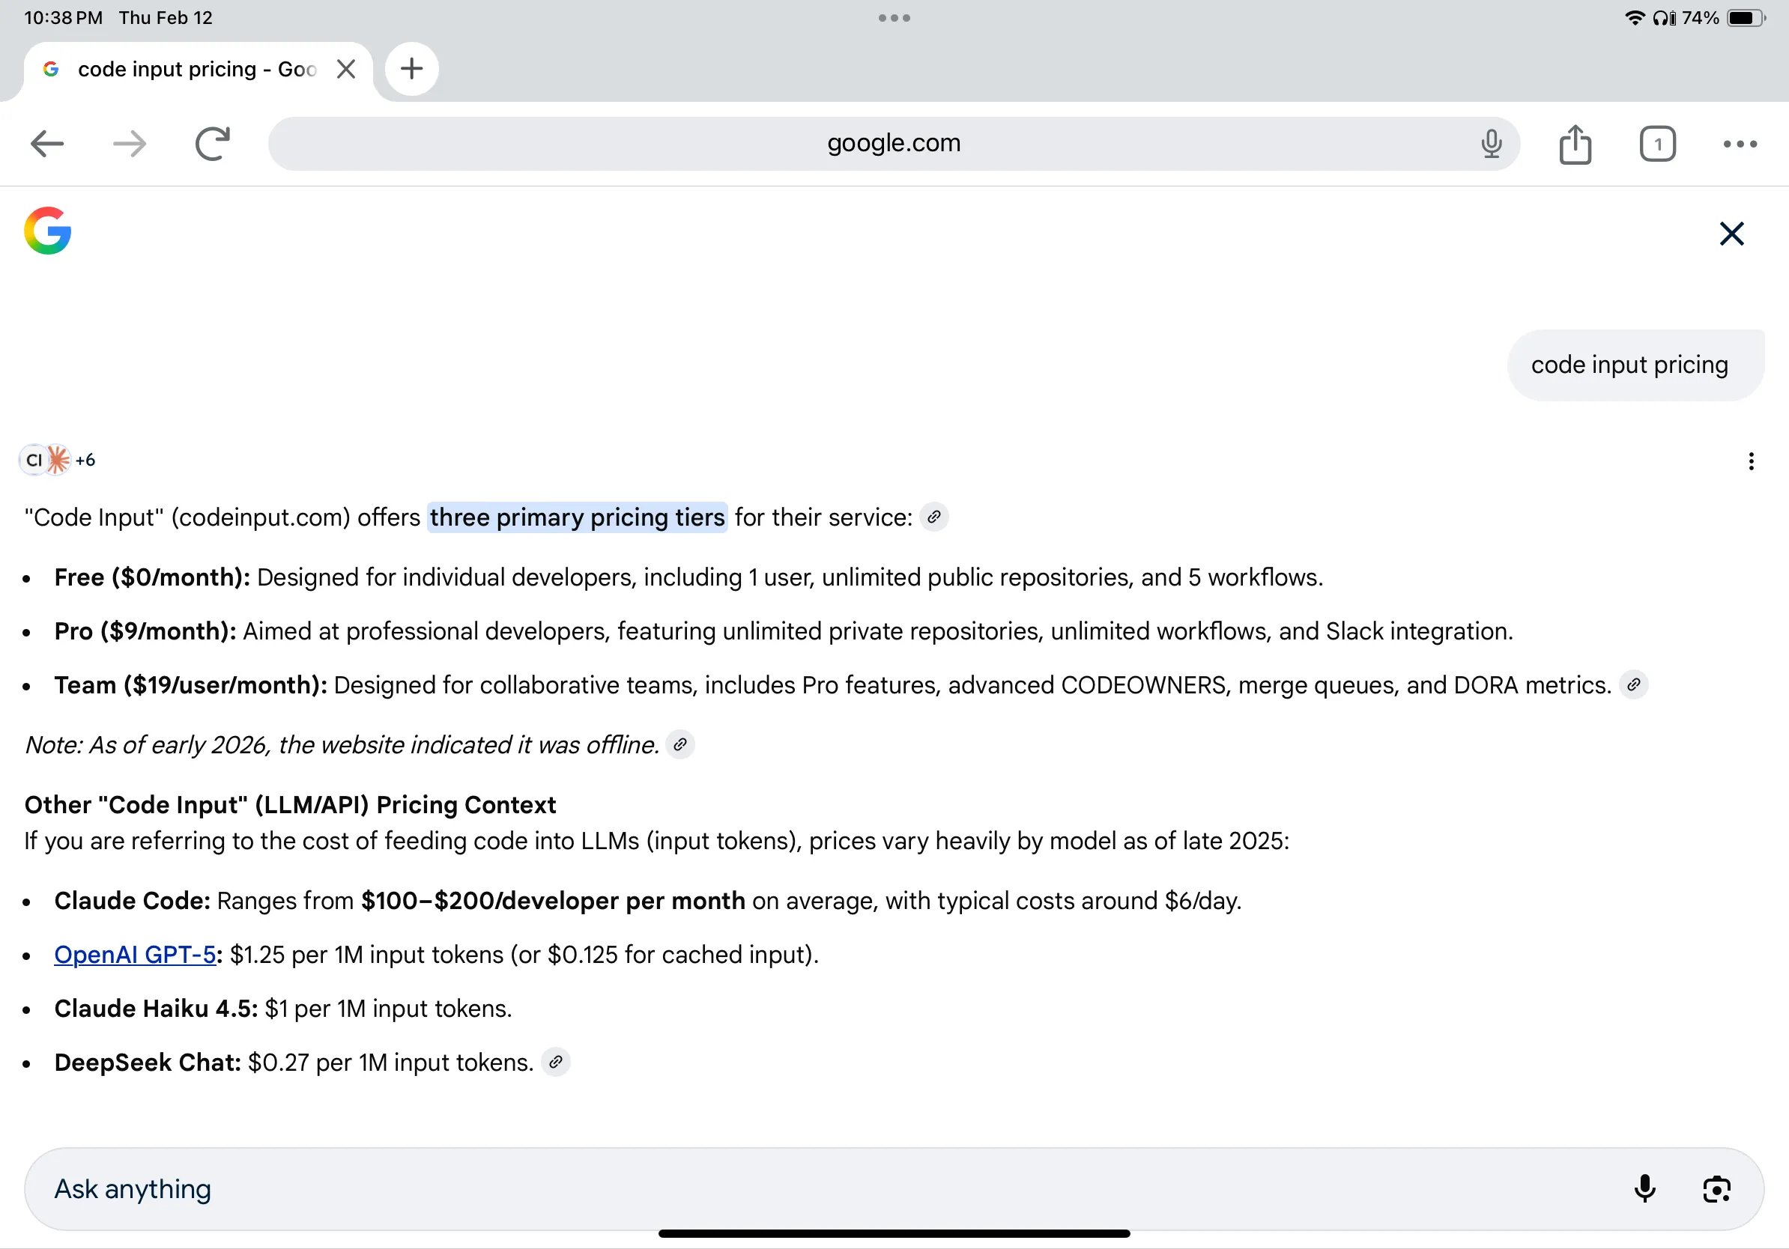The width and height of the screenshot is (1789, 1249).
Task: Open a new browser tab with the plus icon
Action: [412, 69]
